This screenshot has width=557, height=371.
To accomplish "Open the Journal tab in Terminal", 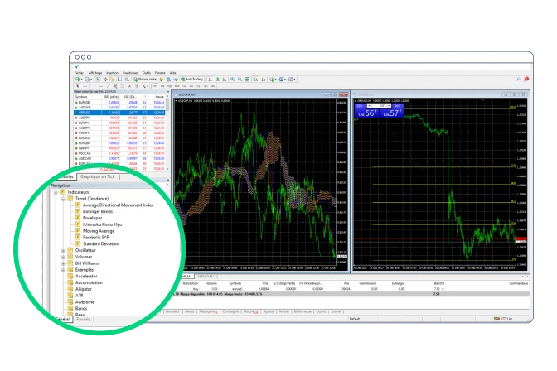I will pos(336,311).
